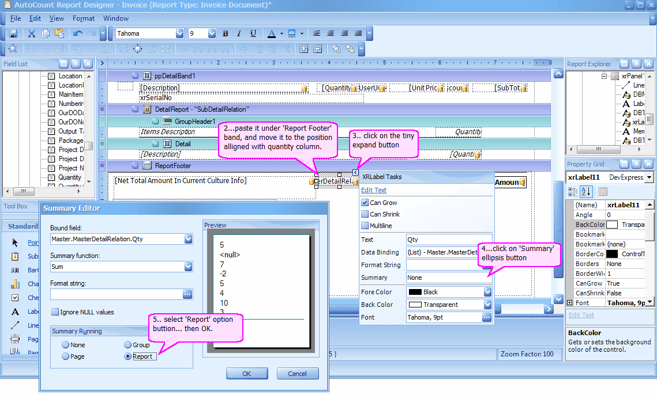
Task: Open the Tahoma font name dropdown
Action: tap(180, 33)
